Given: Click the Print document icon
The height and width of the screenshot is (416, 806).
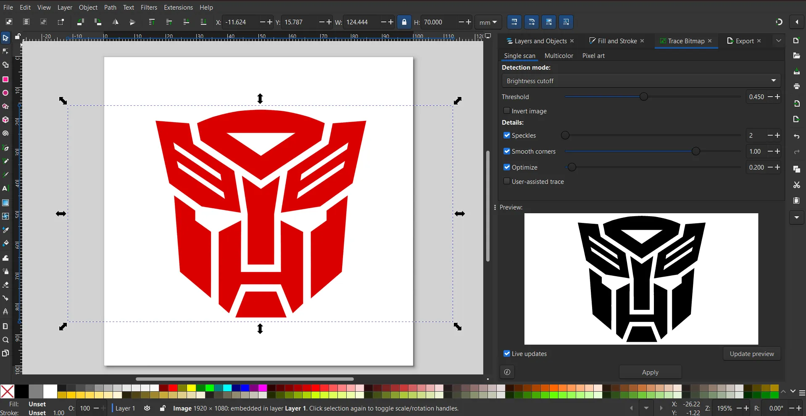Looking at the screenshot, I should tap(796, 86).
